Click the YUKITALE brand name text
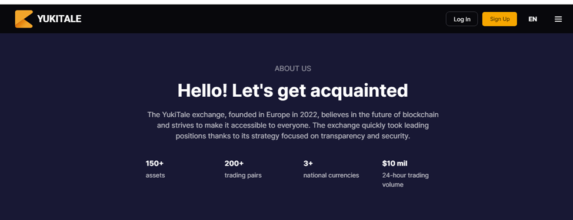 pos(59,19)
